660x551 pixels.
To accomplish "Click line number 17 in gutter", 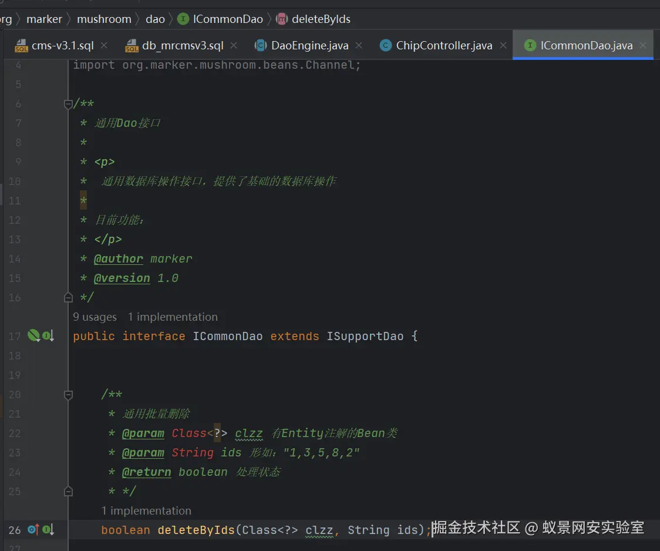I will (15, 337).
